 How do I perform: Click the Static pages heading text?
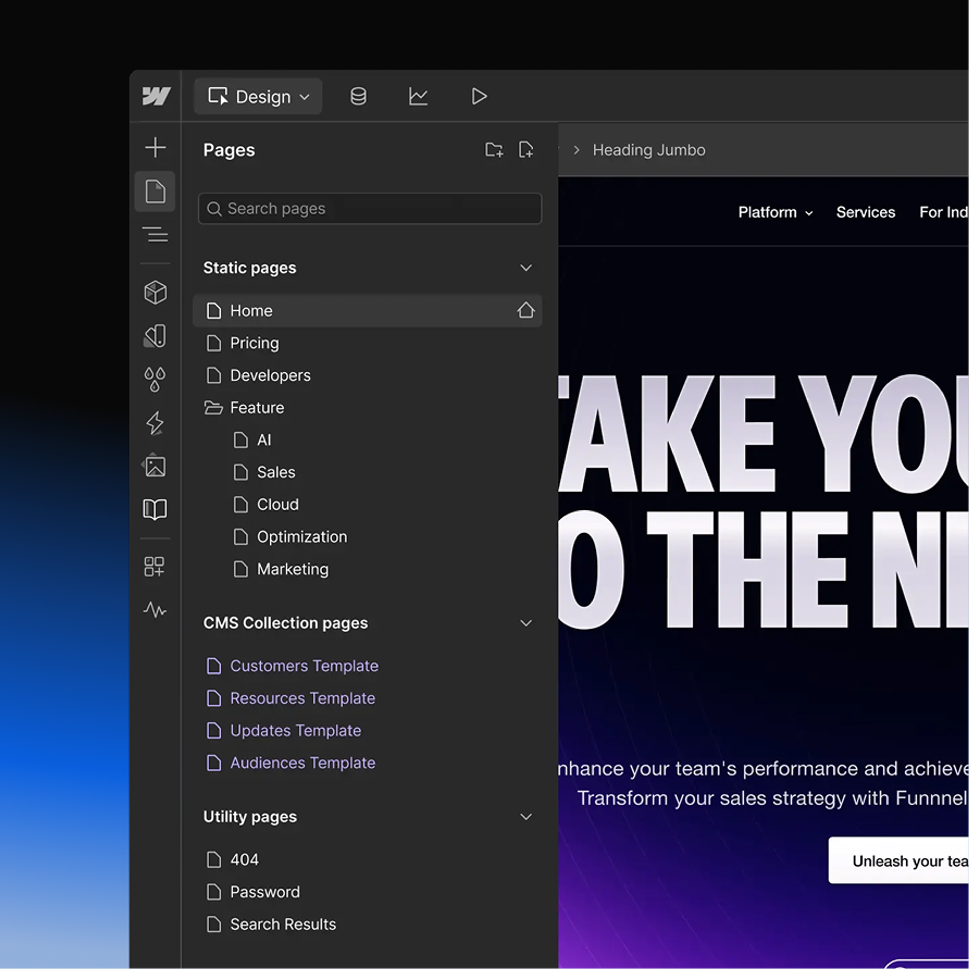coord(250,268)
